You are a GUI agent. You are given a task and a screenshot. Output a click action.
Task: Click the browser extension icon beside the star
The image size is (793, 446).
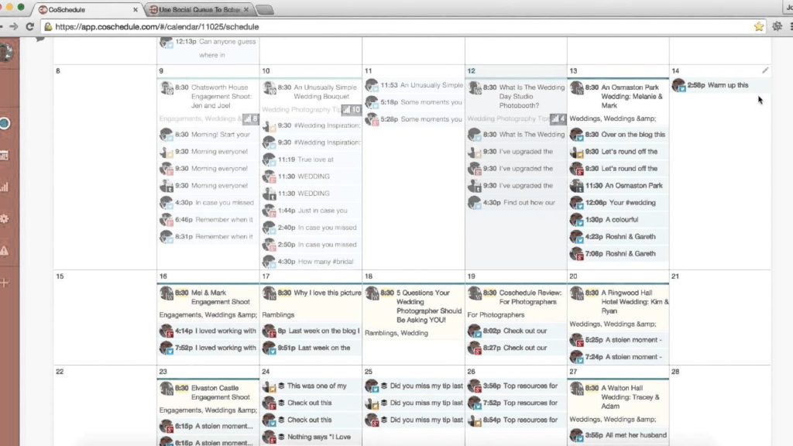click(778, 27)
